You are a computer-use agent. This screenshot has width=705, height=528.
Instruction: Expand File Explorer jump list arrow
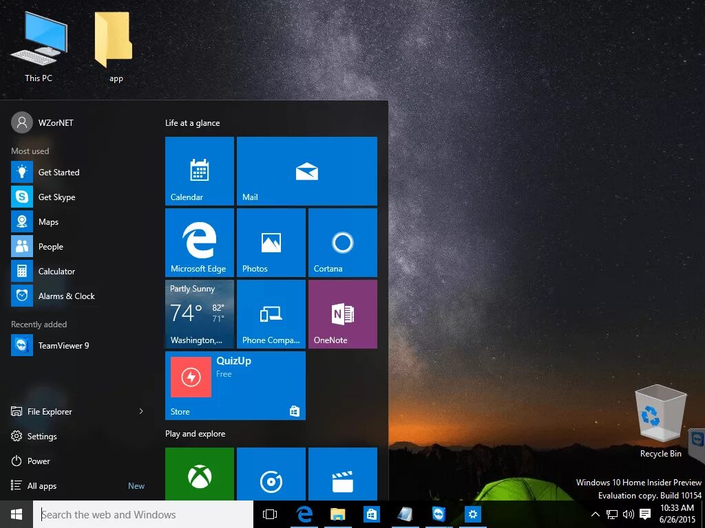tap(141, 411)
